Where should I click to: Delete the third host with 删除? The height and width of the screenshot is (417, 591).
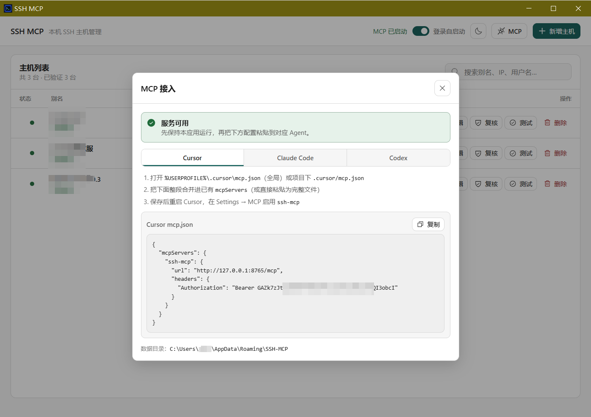[x=556, y=184]
